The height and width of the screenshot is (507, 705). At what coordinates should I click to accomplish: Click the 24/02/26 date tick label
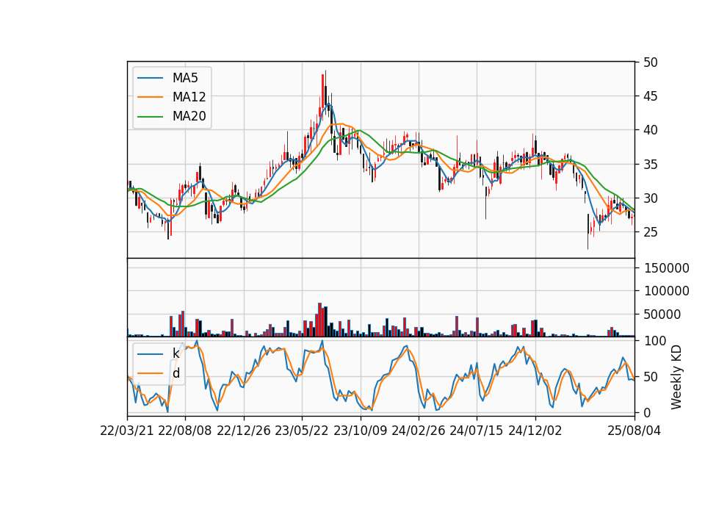click(x=418, y=431)
